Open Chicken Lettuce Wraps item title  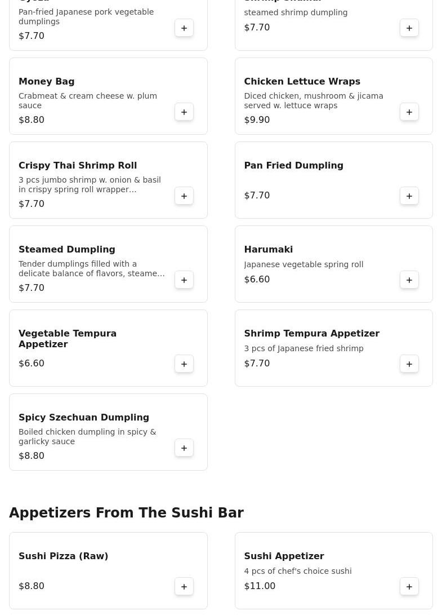[x=302, y=81]
